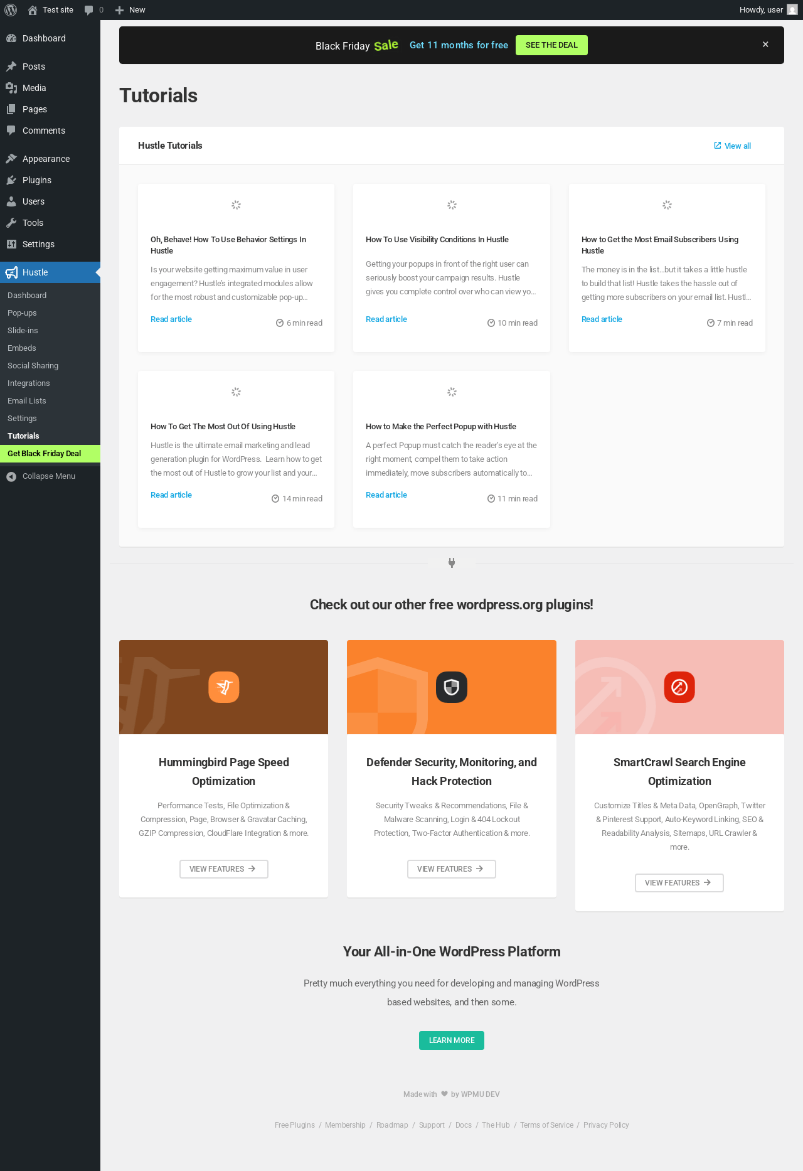Read article on getting most email subscribers
The width and height of the screenshot is (803, 1171).
point(602,319)
